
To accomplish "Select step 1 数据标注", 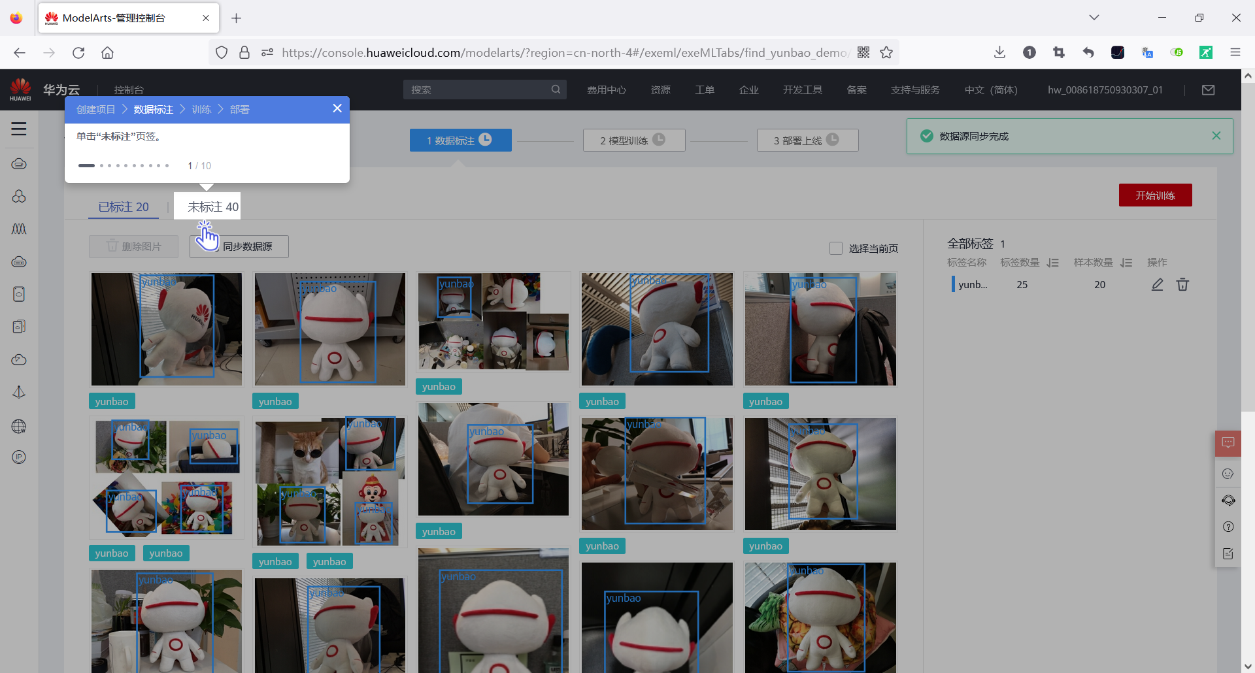I will 460,140.
